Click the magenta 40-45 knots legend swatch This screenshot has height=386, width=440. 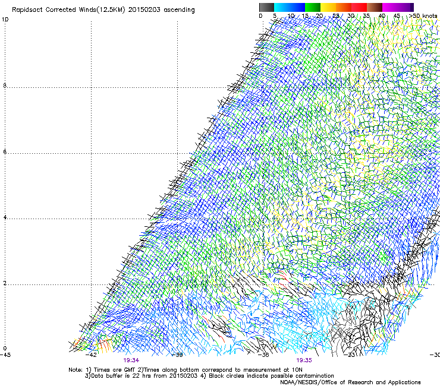(x=390, y=7)
